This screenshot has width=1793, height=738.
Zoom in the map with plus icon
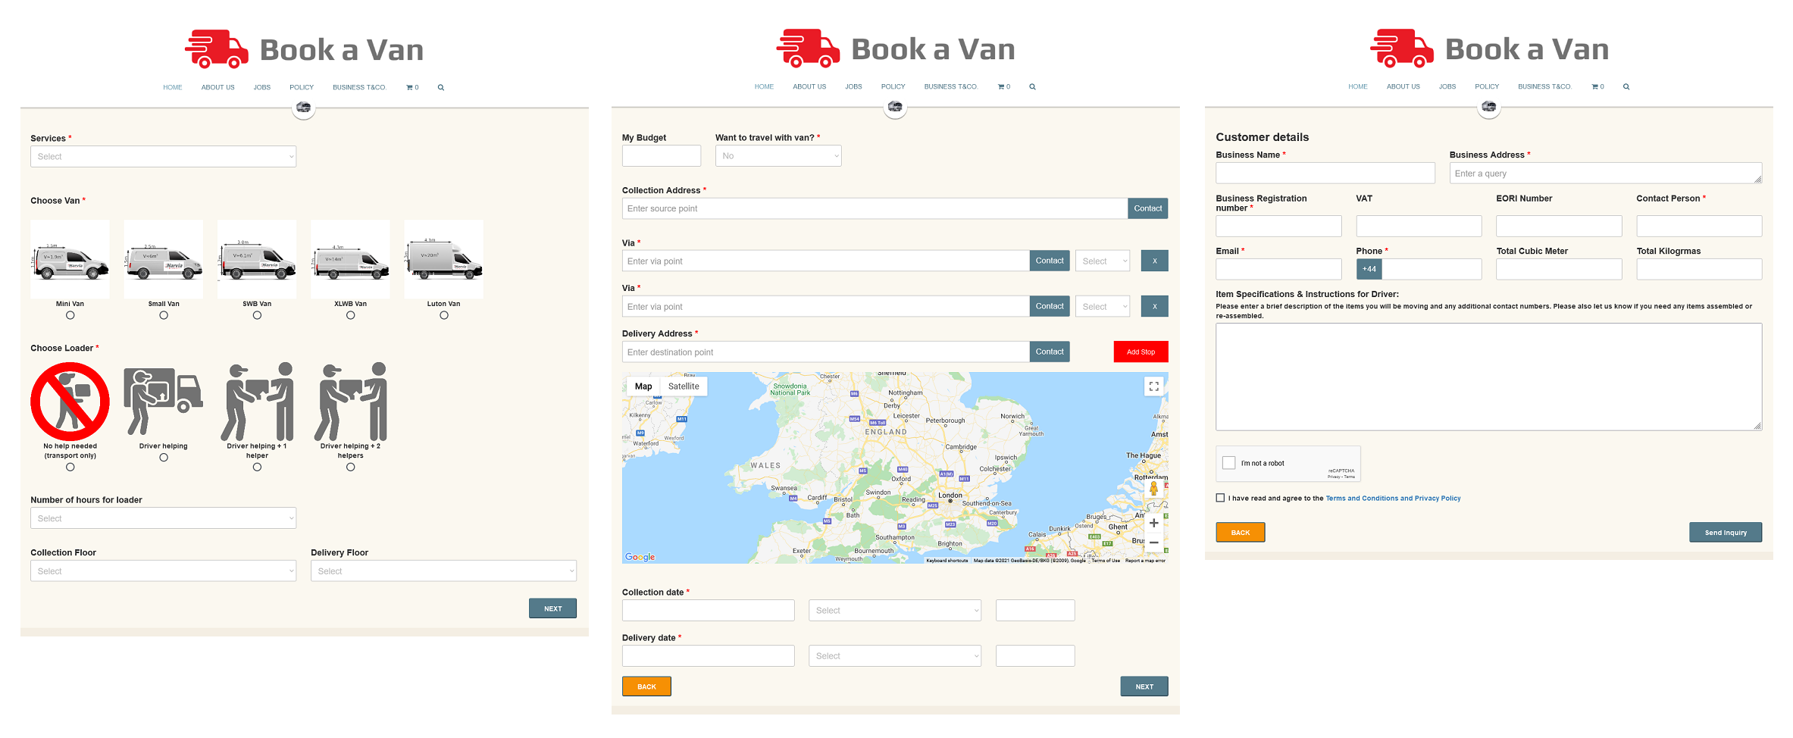(1153, 523)
